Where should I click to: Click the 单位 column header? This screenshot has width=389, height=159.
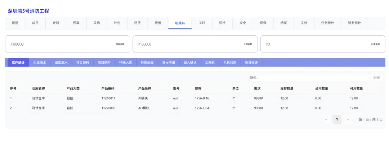click(x=236, y=88)
